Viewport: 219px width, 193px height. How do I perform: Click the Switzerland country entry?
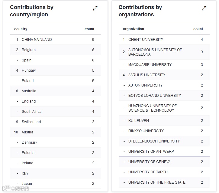pyautogui.click(x=31, y=122)
